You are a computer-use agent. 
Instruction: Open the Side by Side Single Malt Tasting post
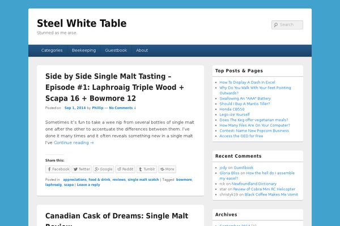click(x=114, y=87)
